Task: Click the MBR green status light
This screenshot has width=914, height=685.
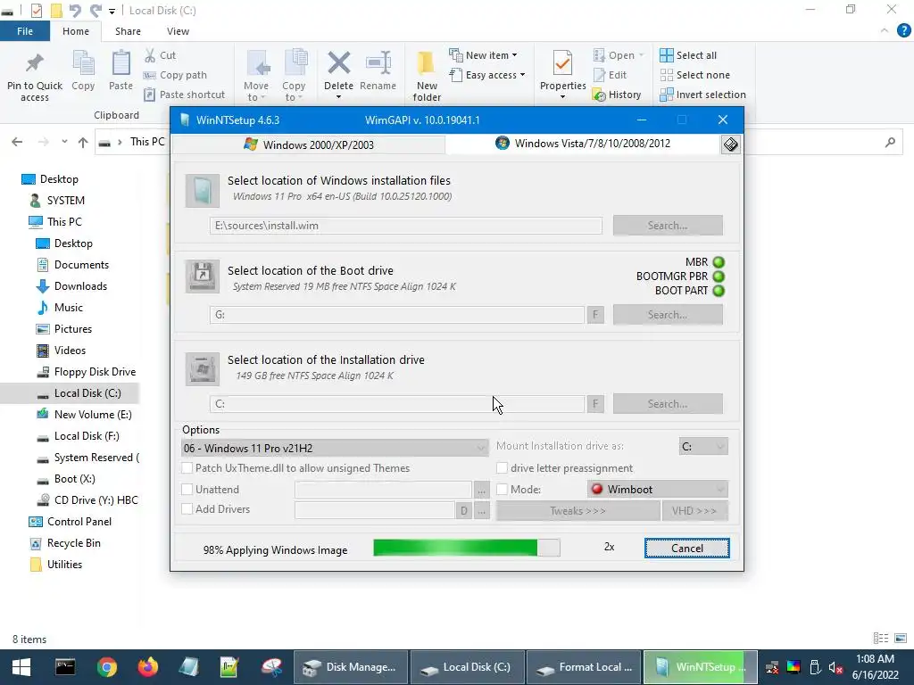Action: (719, 262)
